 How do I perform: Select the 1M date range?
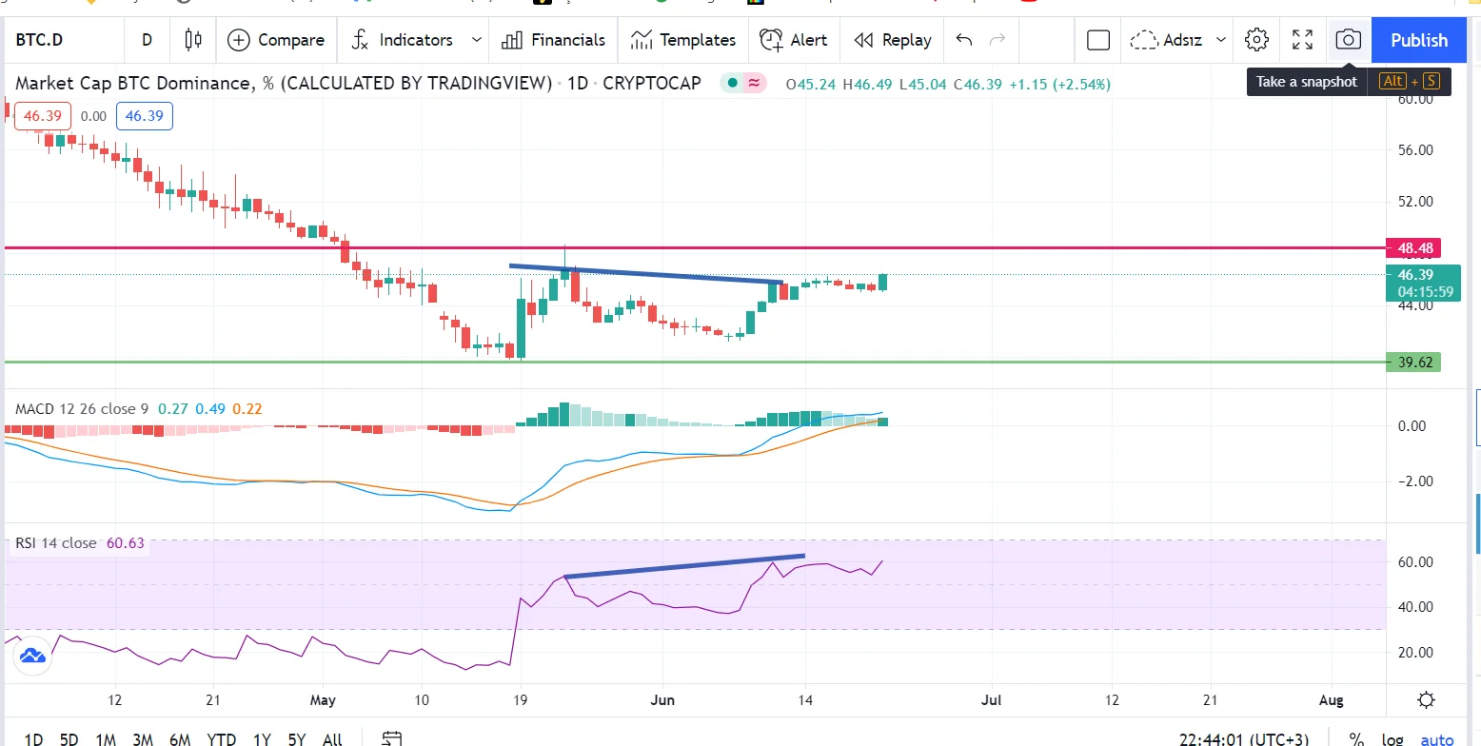(x=106, y=738)
